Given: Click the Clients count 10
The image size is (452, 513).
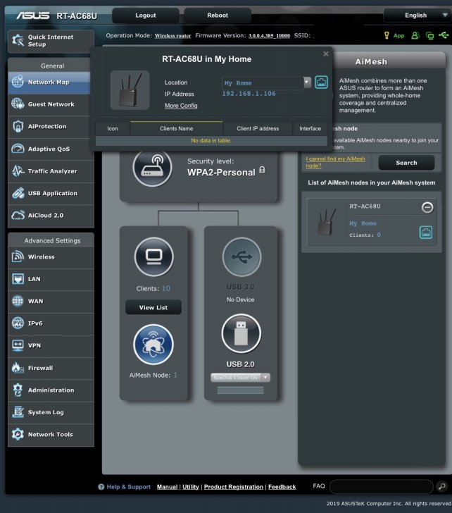Looking at the screenshot, I should pyautogui.click(x=166, y=289).
